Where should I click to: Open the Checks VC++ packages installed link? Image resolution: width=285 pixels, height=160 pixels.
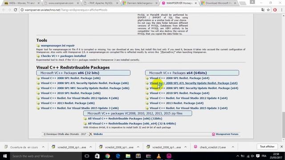[63, 56]
